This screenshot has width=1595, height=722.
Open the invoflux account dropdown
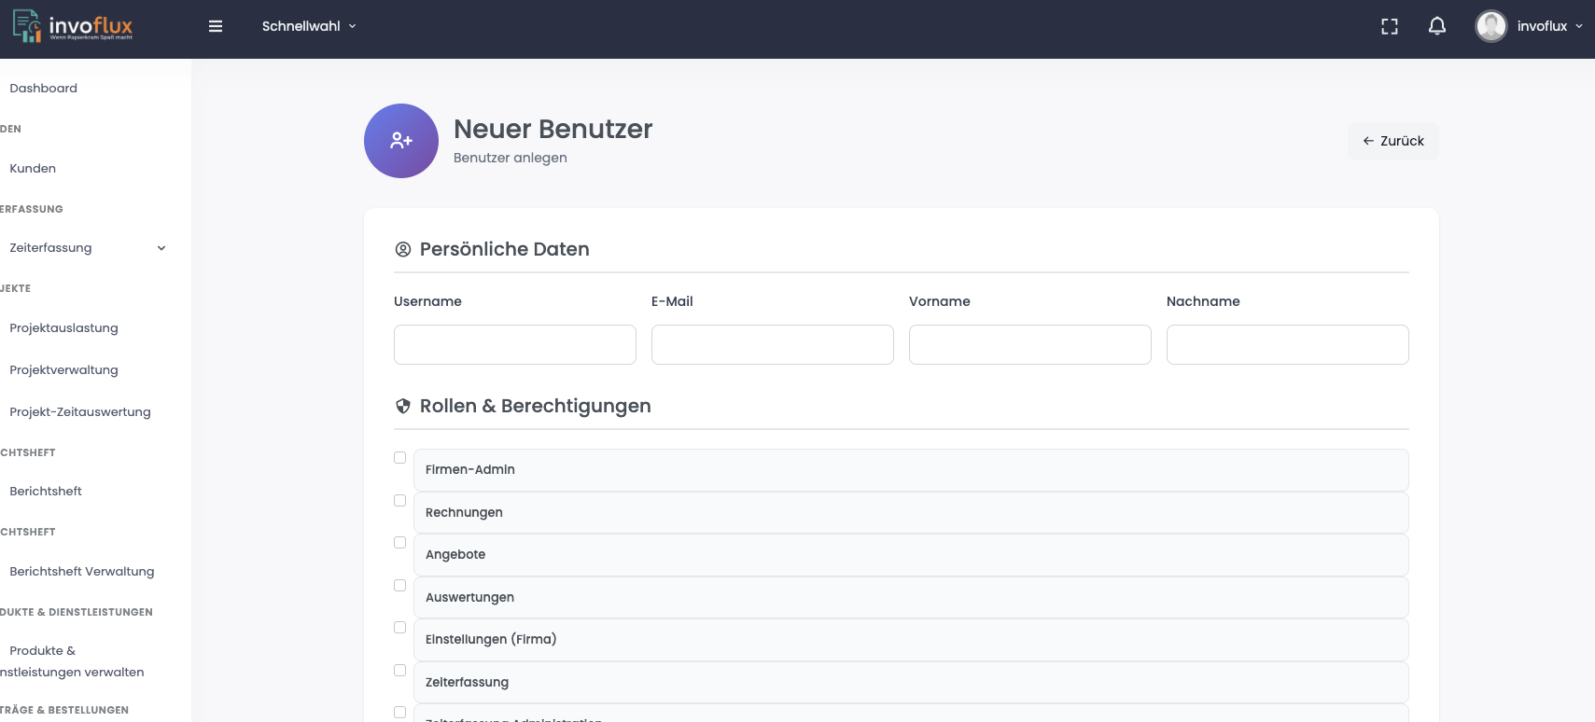click(x=1549, y=26)
